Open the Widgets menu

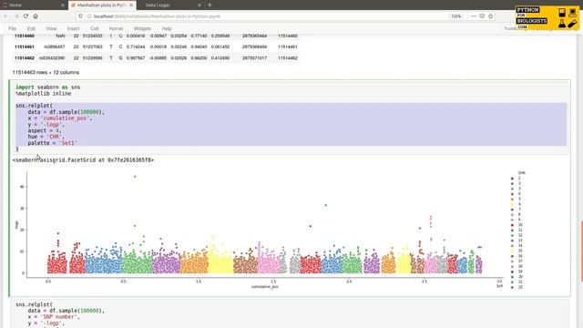(142, 28)
